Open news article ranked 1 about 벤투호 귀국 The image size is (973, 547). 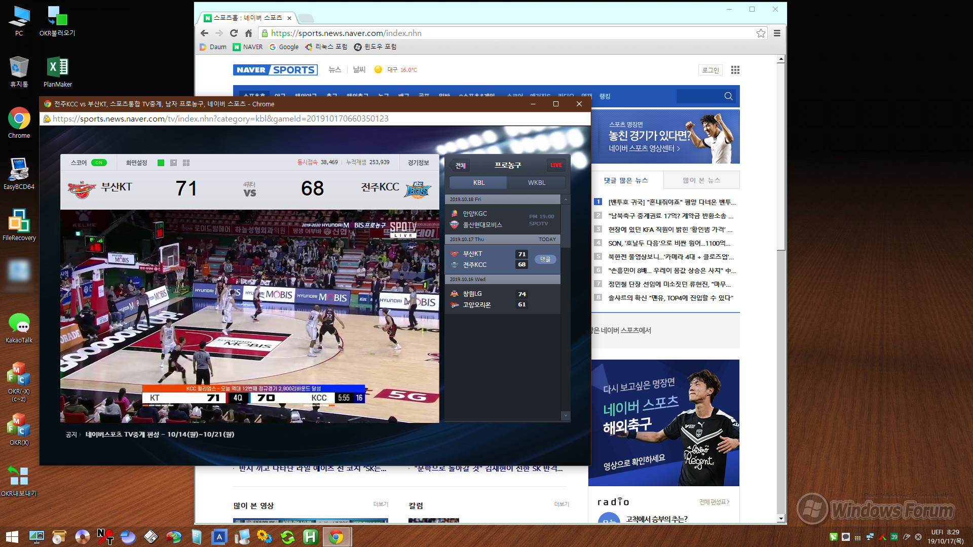pyautogui.click(x=672, y=202)
